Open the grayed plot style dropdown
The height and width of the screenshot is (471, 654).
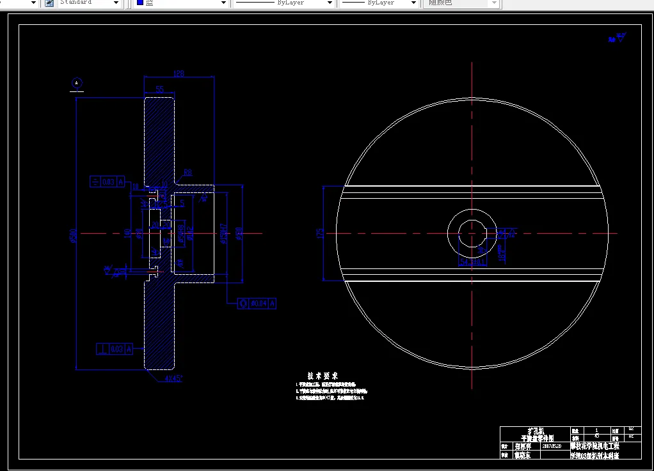tap(494, 3)
